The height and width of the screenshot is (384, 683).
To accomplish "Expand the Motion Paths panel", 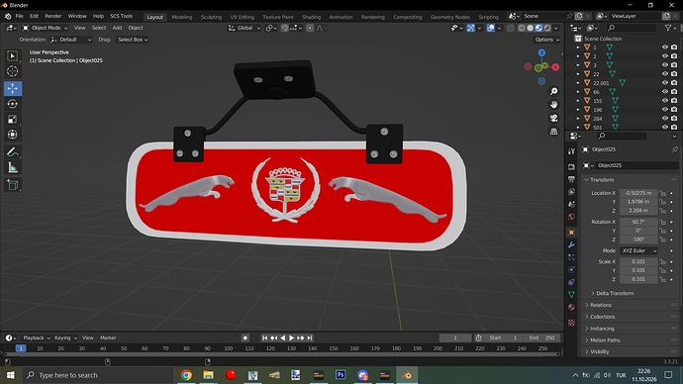I will point(604,340).
